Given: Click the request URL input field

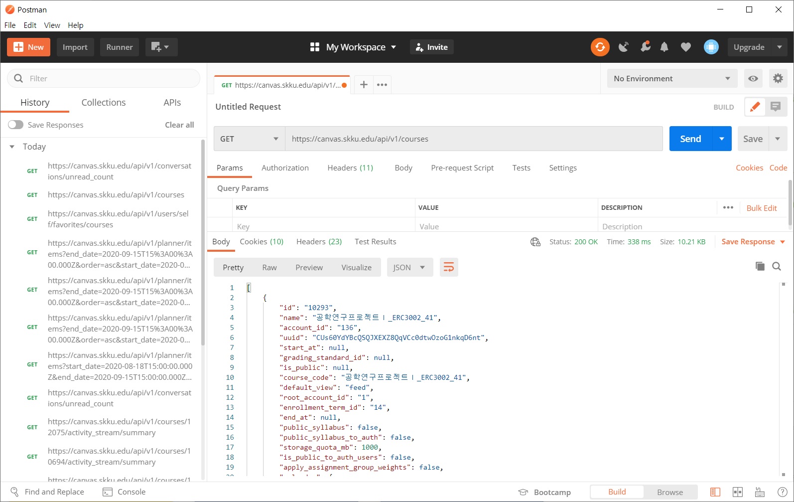Looking at the screenshot, I should point(474,139).
